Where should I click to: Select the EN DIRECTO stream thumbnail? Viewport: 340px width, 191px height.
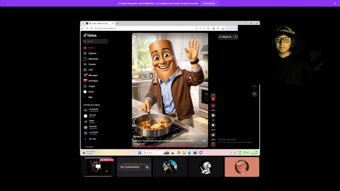[98, 167]
